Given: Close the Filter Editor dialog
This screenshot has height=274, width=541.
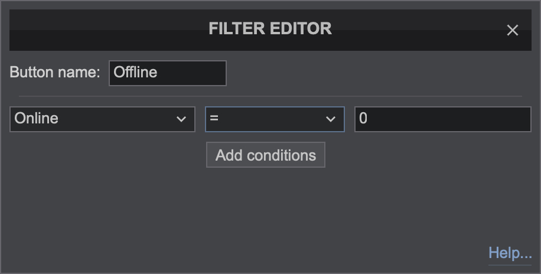Looking at the screenshot, I should (x=513, y=30).
